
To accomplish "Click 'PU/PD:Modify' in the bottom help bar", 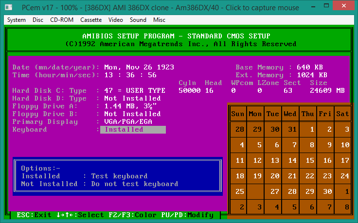I will (x=187, y=215).
